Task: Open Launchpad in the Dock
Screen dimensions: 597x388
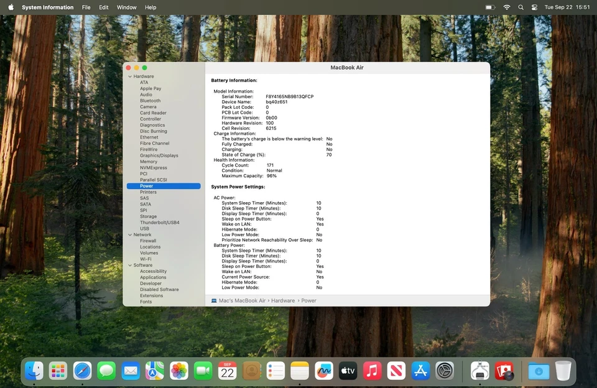Action: 58,371
